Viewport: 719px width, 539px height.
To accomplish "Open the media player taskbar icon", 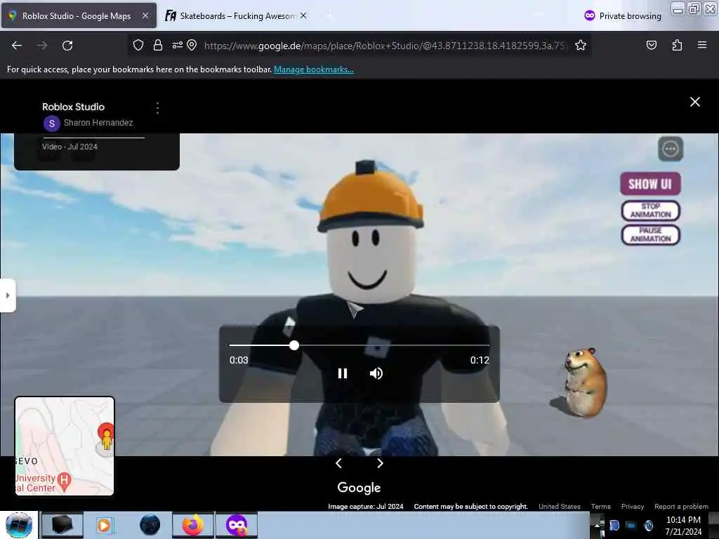I will click(105, 525).
